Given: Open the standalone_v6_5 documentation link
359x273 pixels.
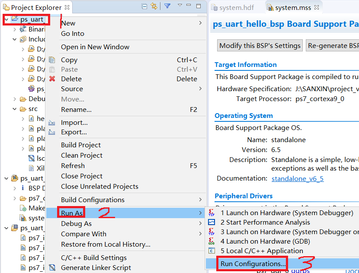Looking at the screenshot, I should point(298,178).
